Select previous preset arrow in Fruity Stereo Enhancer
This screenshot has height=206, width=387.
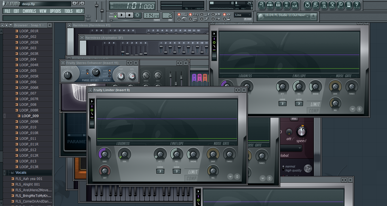point(128,63)
